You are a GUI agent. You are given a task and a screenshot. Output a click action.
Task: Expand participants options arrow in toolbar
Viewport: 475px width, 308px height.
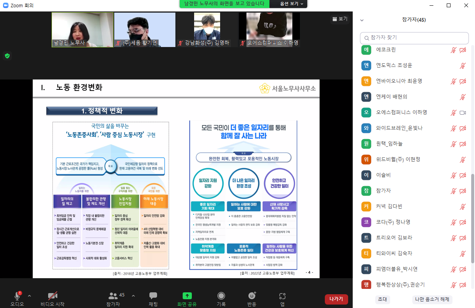coord(133,295)
